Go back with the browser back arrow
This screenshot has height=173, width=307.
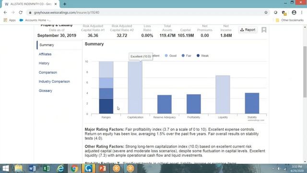coord(5,12)
